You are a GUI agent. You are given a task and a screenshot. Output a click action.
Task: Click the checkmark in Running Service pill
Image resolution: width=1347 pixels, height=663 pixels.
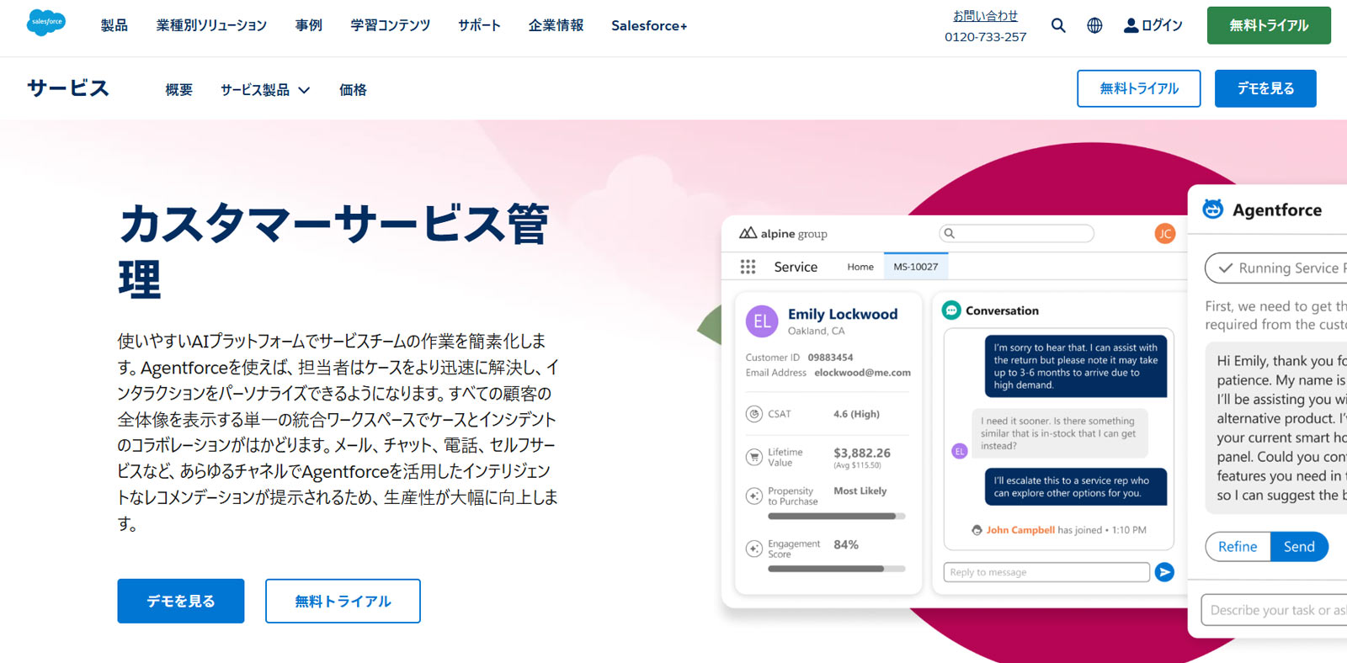click(x=1226, y=268)
